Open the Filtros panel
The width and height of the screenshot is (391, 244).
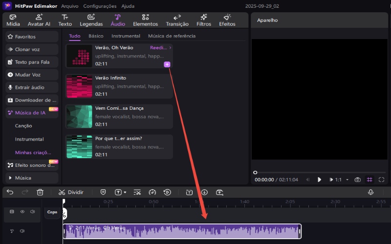click(x=204, y=20)
